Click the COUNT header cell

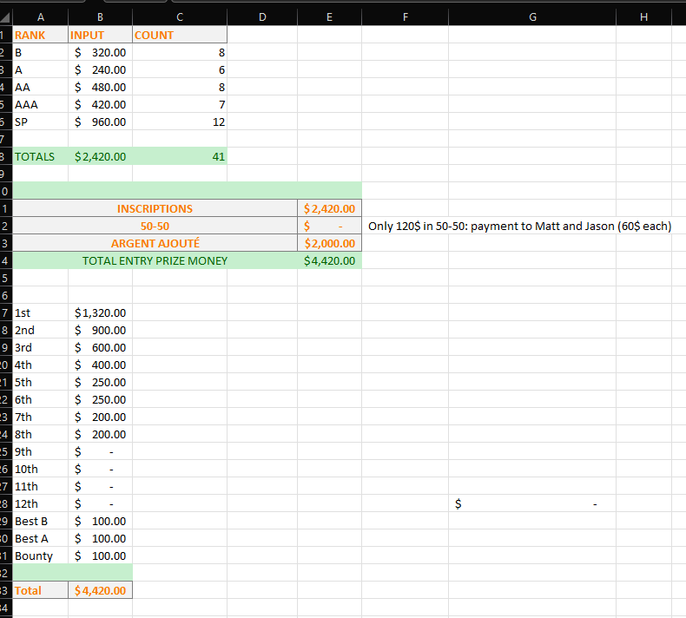[x=178, y=36]
